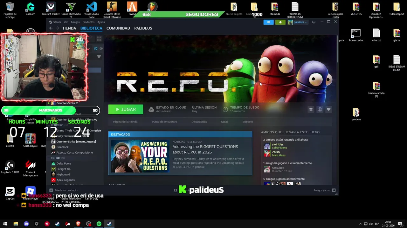Open File Explorer from taskbar

coord(16,224)
